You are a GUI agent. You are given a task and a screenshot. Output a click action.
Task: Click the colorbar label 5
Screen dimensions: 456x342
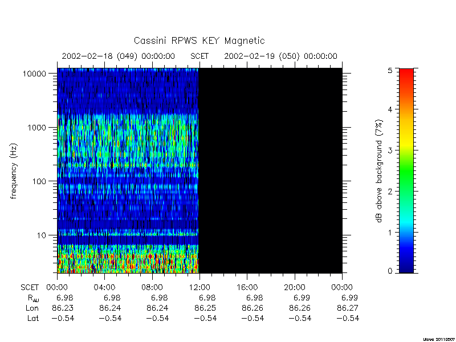[390, 70]
